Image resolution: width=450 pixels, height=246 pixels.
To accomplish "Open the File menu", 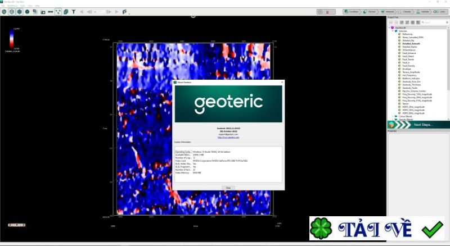I will 3,6.
